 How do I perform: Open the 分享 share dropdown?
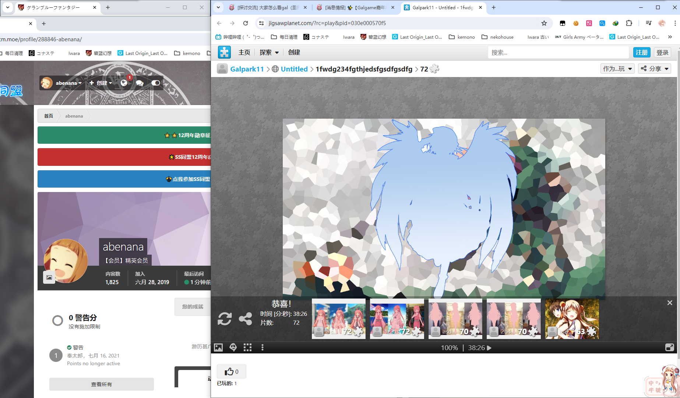coord(654,69)
